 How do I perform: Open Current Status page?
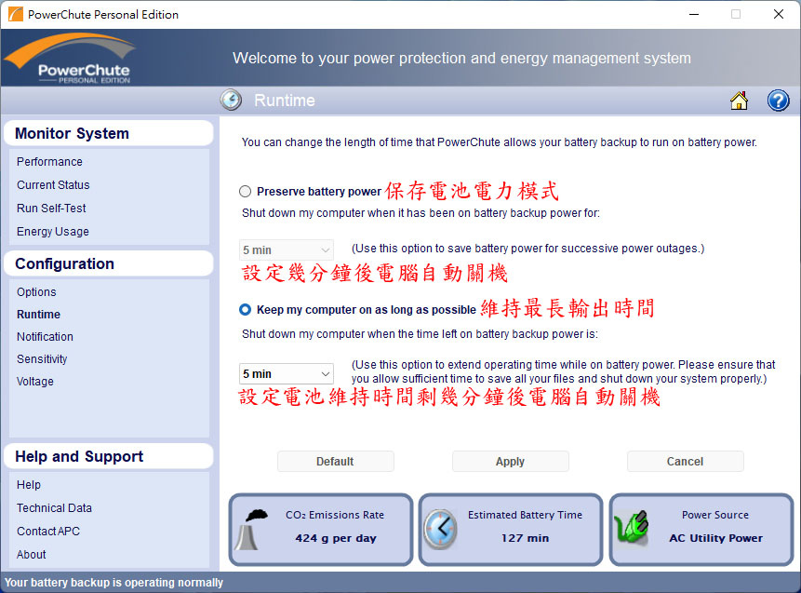(x=53, y=185)
